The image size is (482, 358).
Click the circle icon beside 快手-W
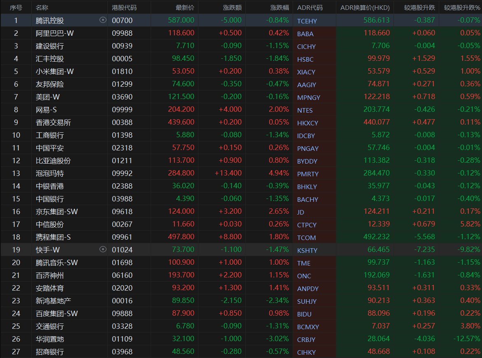coord(103,249)
